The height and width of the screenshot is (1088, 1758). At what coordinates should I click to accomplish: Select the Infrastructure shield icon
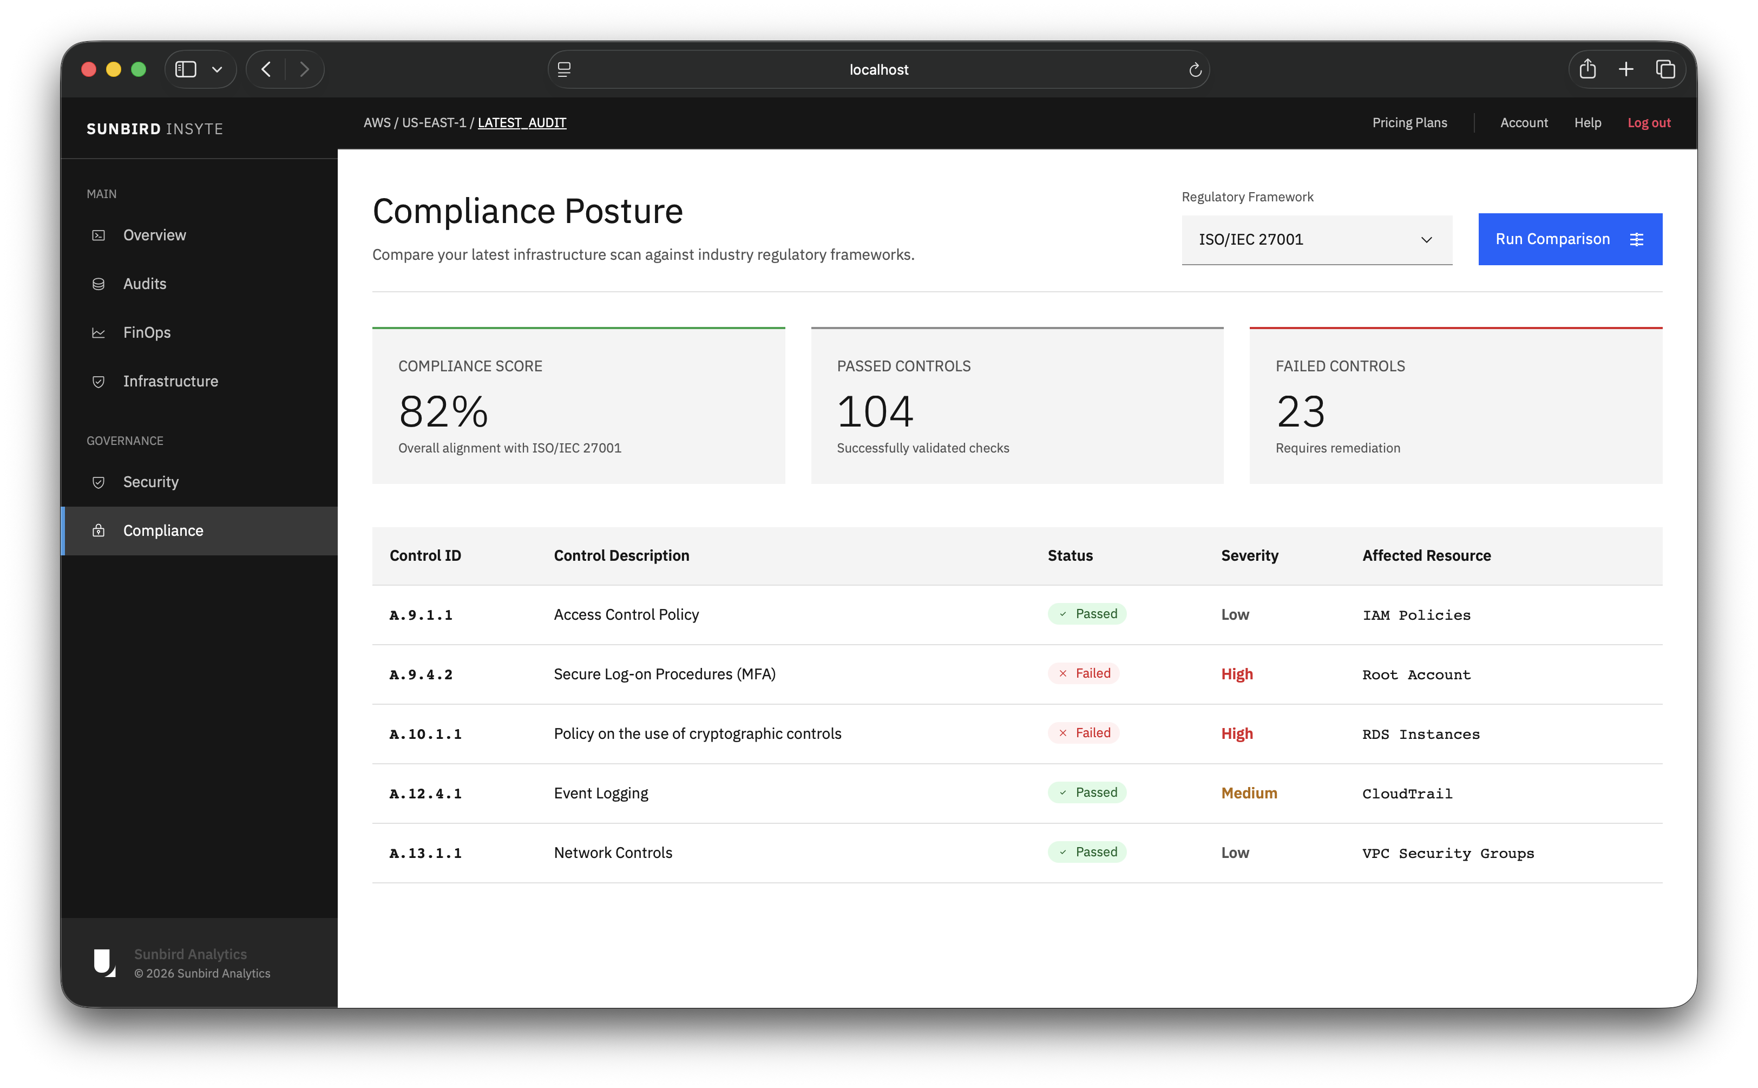(x=99, y=382)
